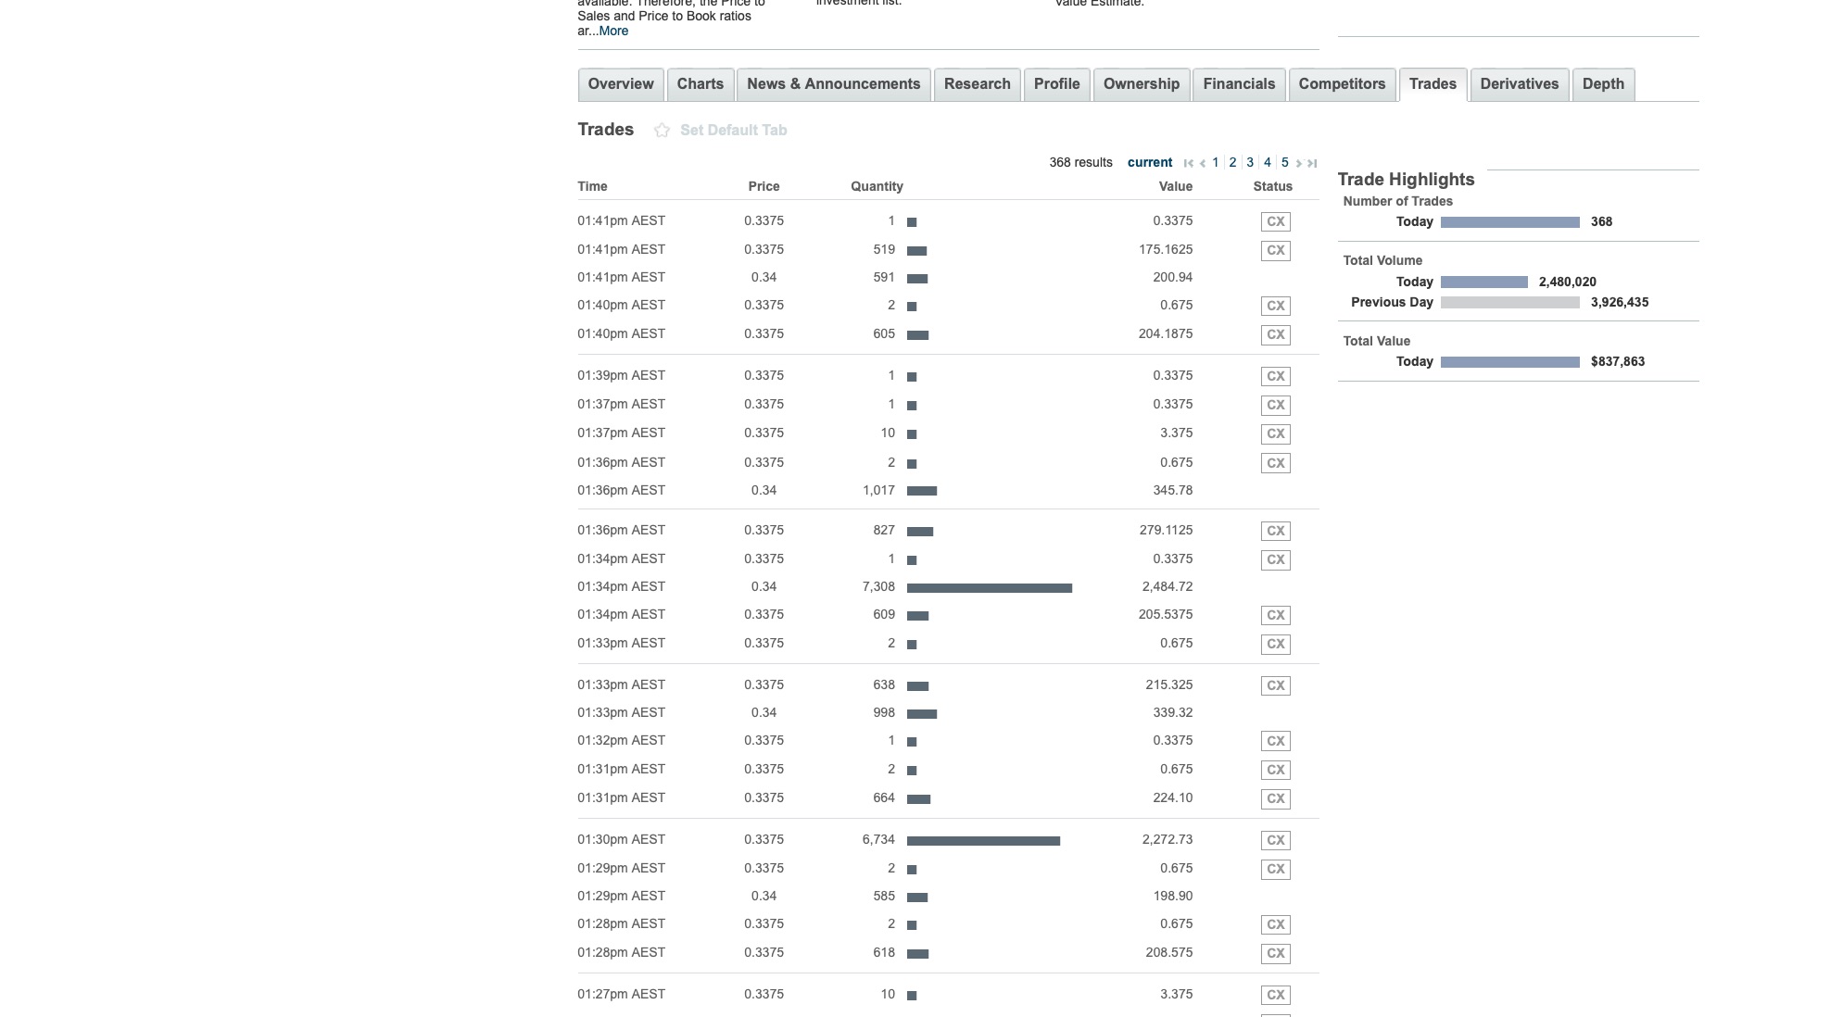Click the current results link
1843x1017 pixels.
coord(1149,162)
